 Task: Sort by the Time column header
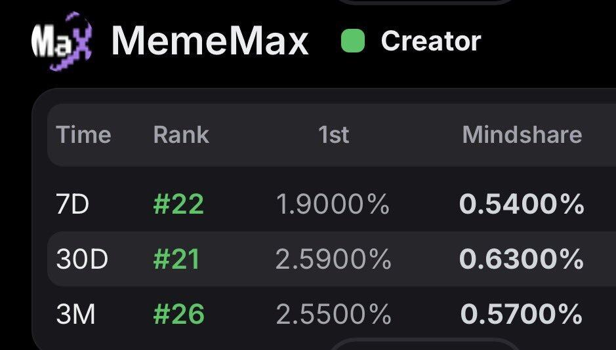coord(83,135)
